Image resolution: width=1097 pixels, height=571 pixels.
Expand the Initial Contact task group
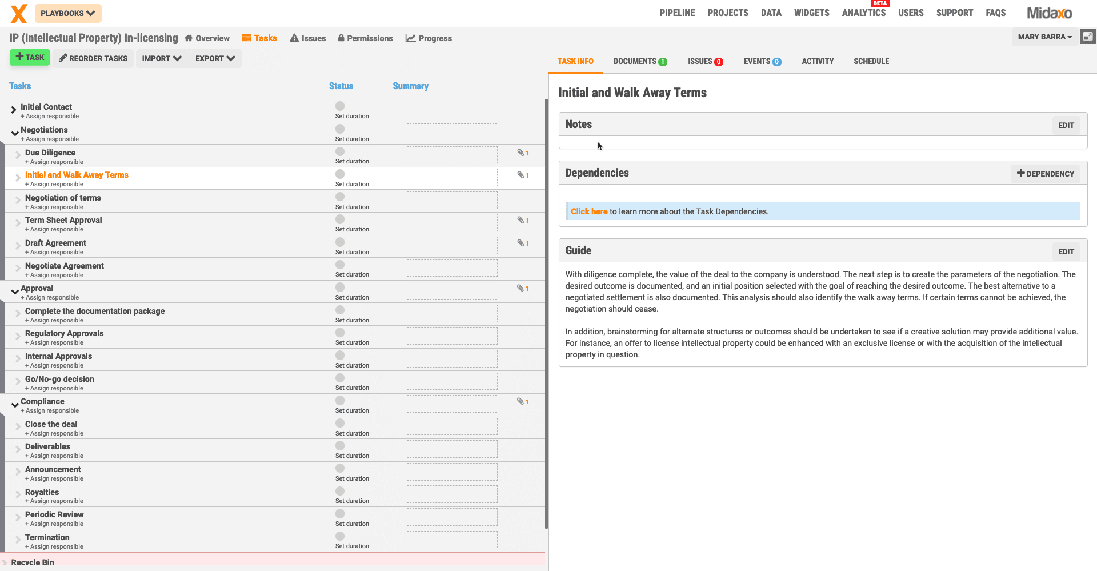coord(14,110)
